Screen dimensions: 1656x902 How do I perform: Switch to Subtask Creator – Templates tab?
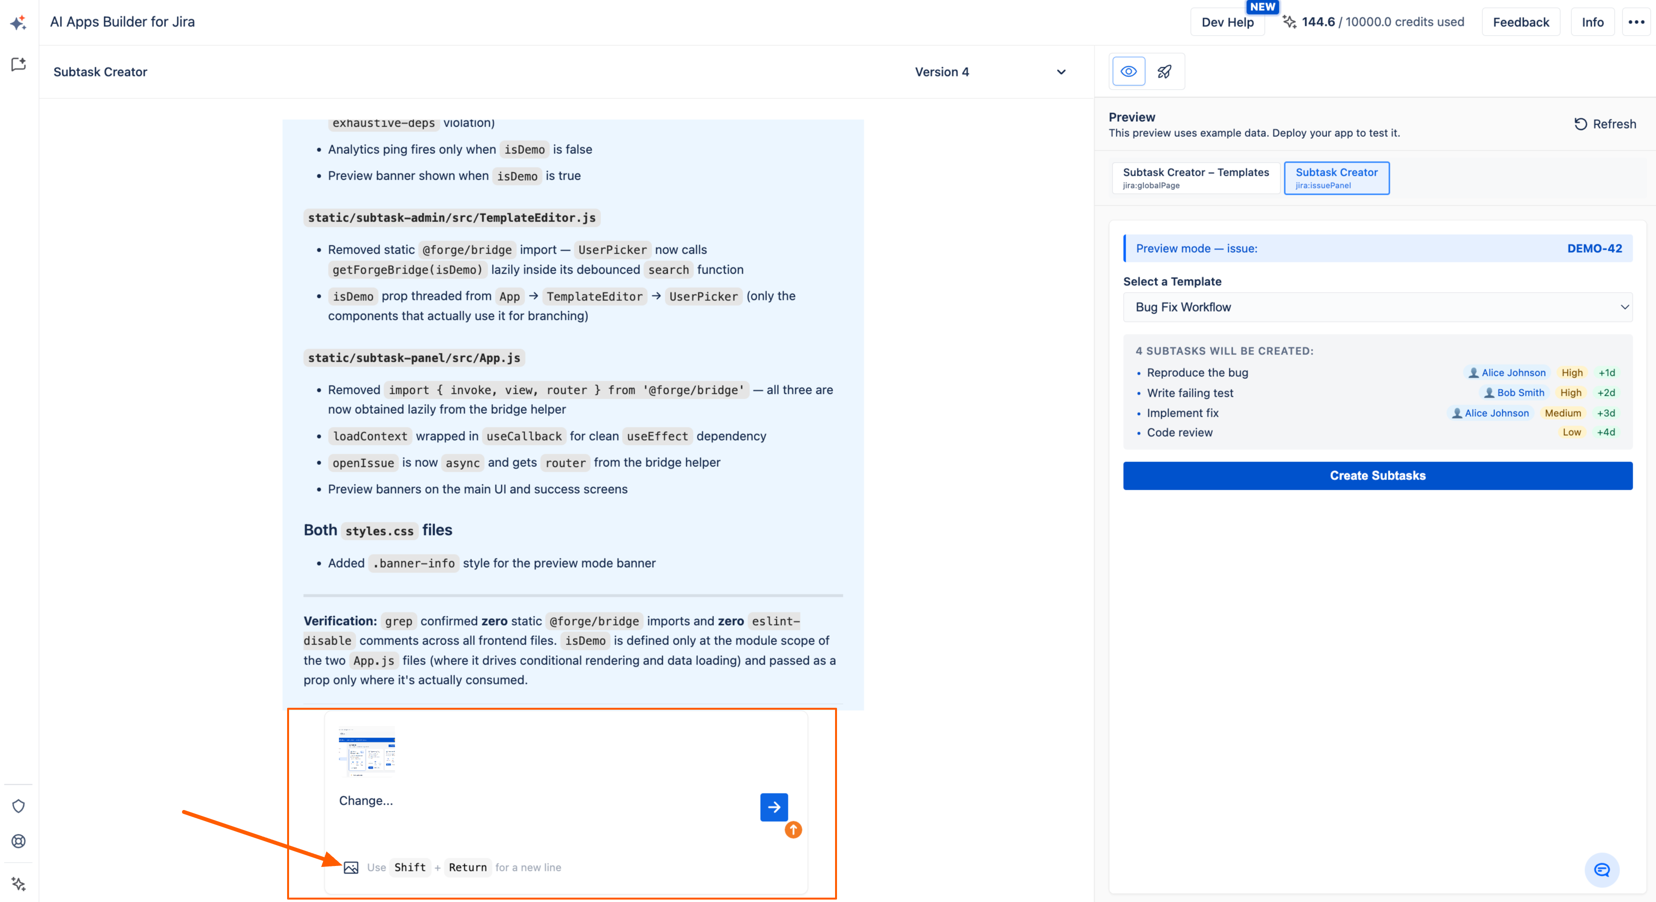pos(1196,178)
